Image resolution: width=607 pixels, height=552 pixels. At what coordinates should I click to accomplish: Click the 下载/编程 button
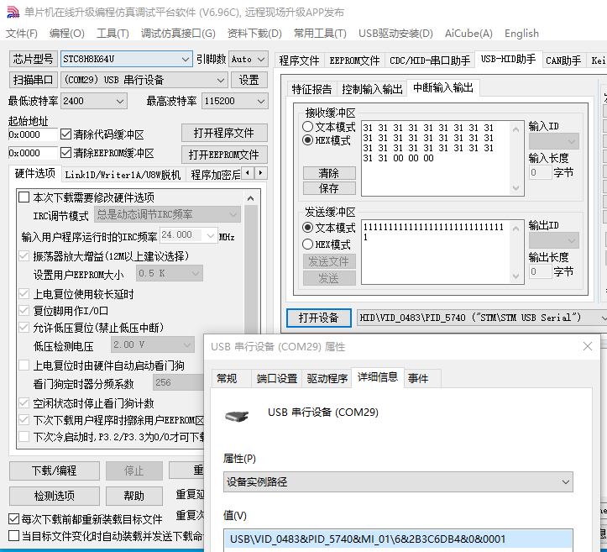(x=55, y=471)
